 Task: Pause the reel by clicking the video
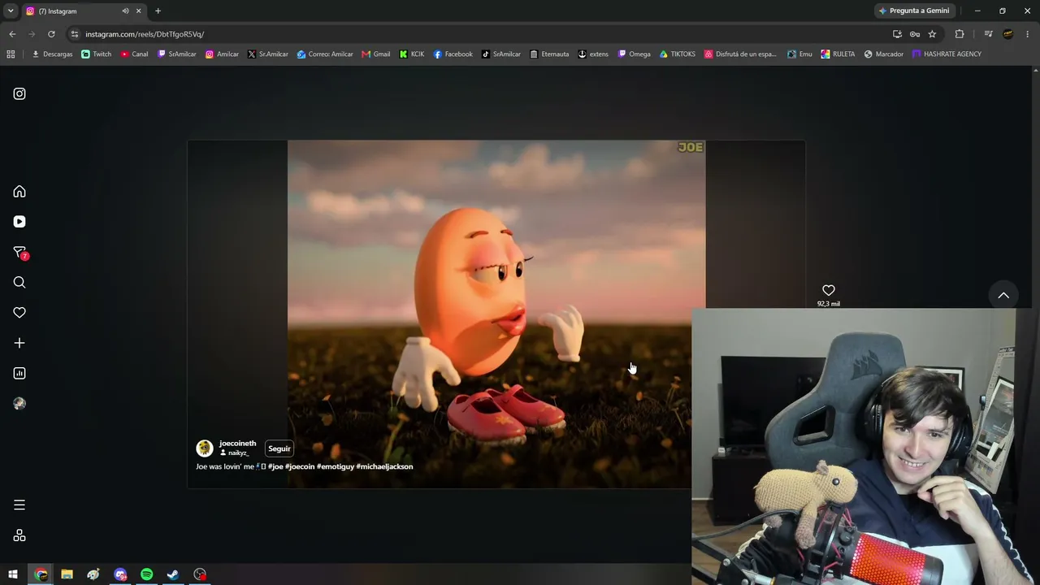click(496, 314)
